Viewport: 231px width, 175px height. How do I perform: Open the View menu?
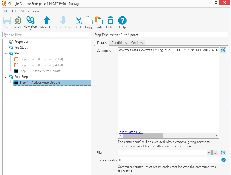[x=36, y=11]
